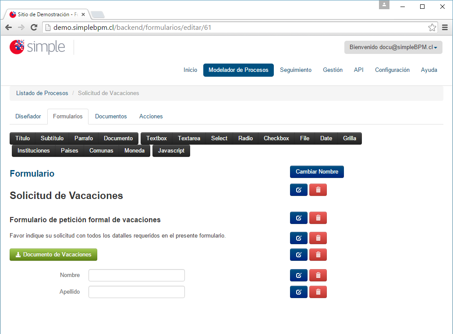The width and height of the screenshot is (453, 334).
Task: Open a new browser tab
Action: 97,14
